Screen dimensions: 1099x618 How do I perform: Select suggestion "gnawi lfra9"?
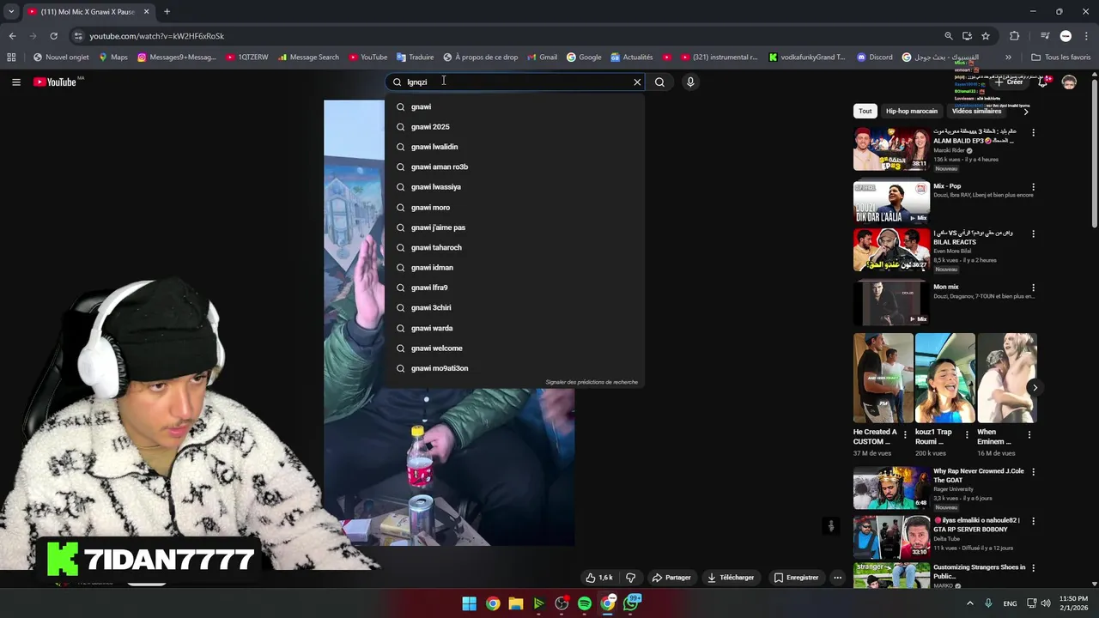coord(514,288)
